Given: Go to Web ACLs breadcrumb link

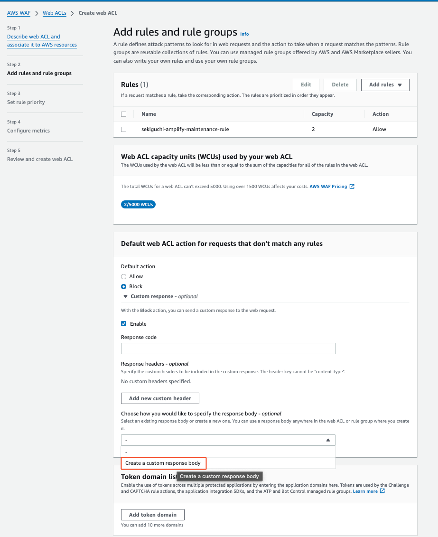Looking at the screenshot, I should 55,13.
